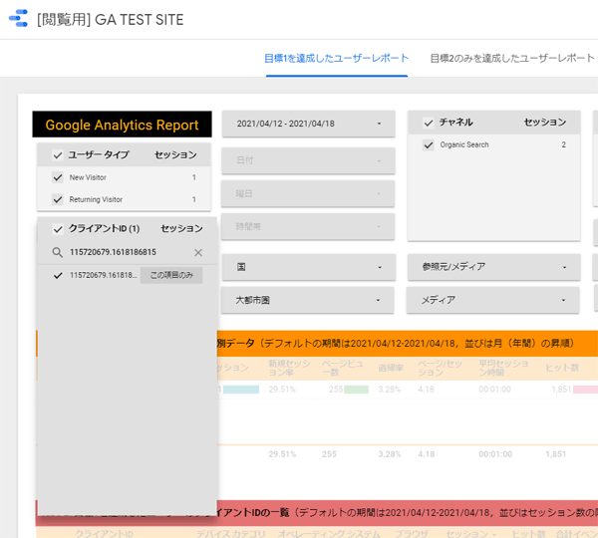The width and height of the screenshot is (598, 538).
Task: Click the 新規セッション率 column header
Action: tap(289, 368)
